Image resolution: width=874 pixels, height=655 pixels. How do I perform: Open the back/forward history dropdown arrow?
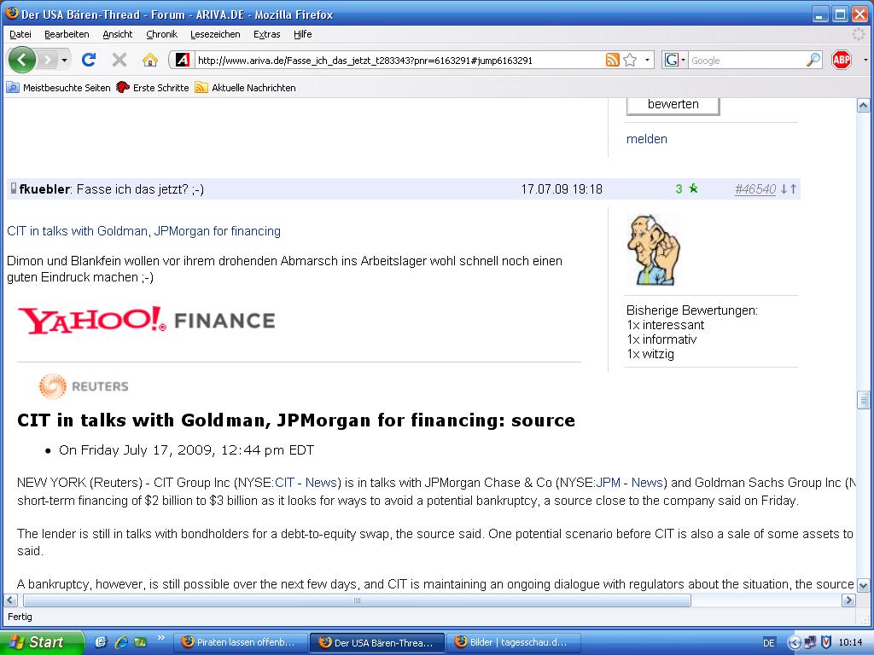click(64, 60)
